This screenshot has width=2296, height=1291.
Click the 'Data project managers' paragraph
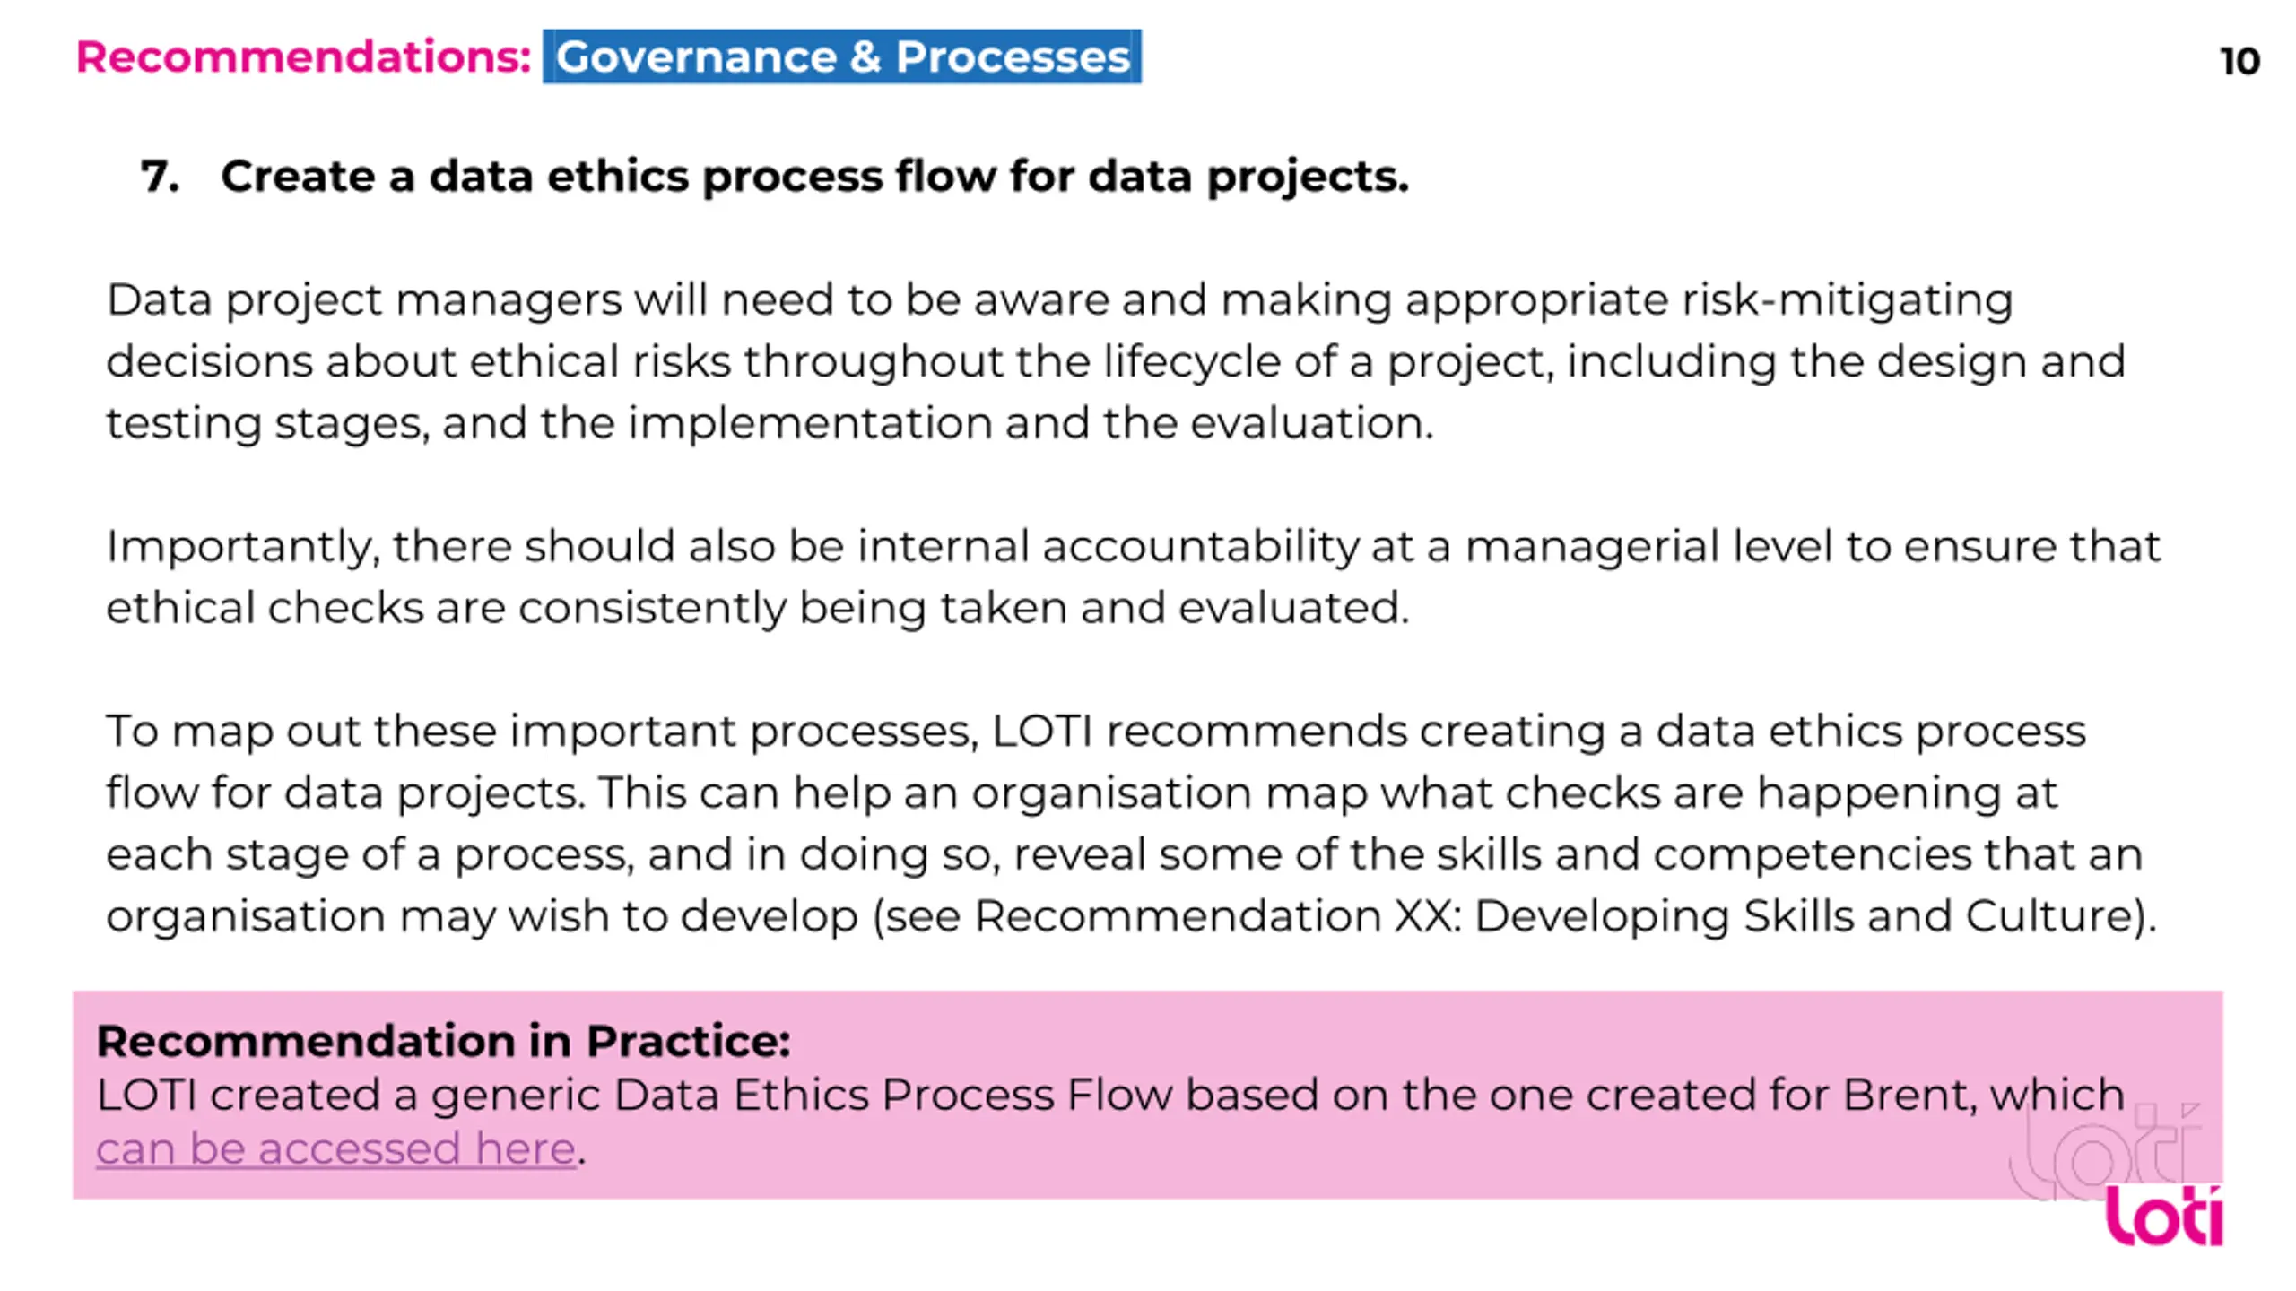1116,360
